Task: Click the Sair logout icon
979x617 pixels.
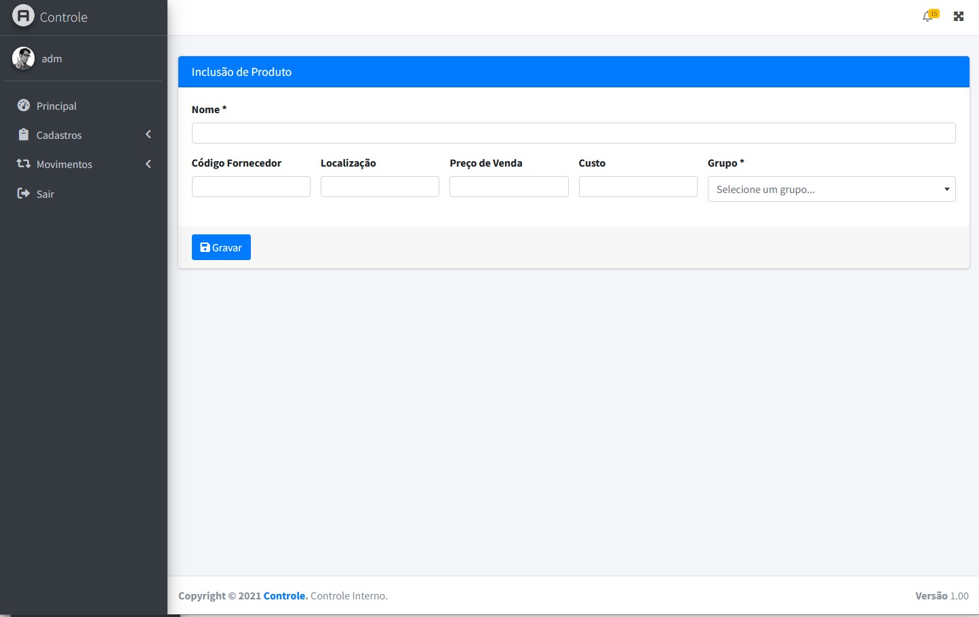Action: tap(24, 194)
